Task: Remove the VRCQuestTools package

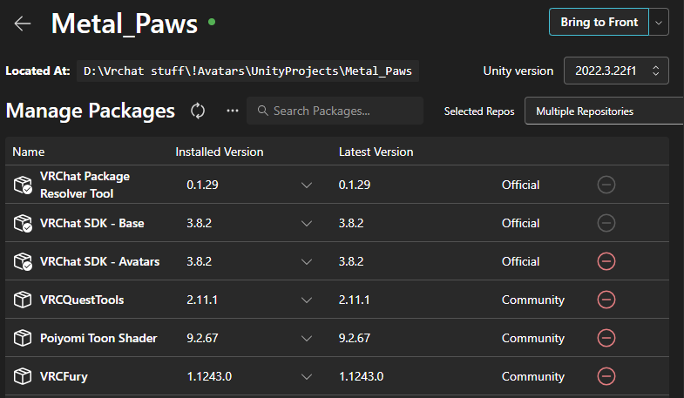Action: tap(606, 300)
